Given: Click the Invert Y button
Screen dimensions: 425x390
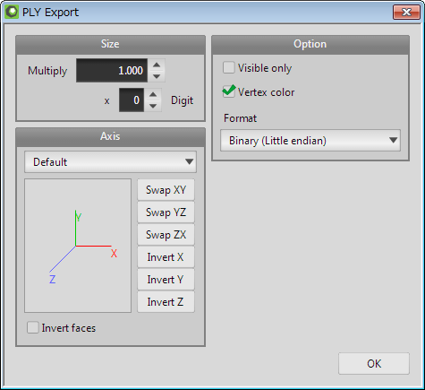Looking at the screenshot, I should (166, 280).
